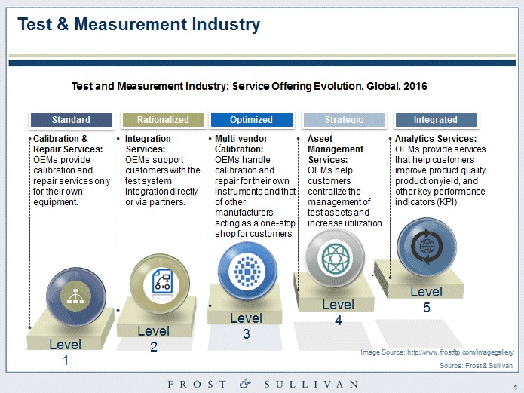
Task: Click the Level 2 document workflow sphere icon
Action: (160, 284)
